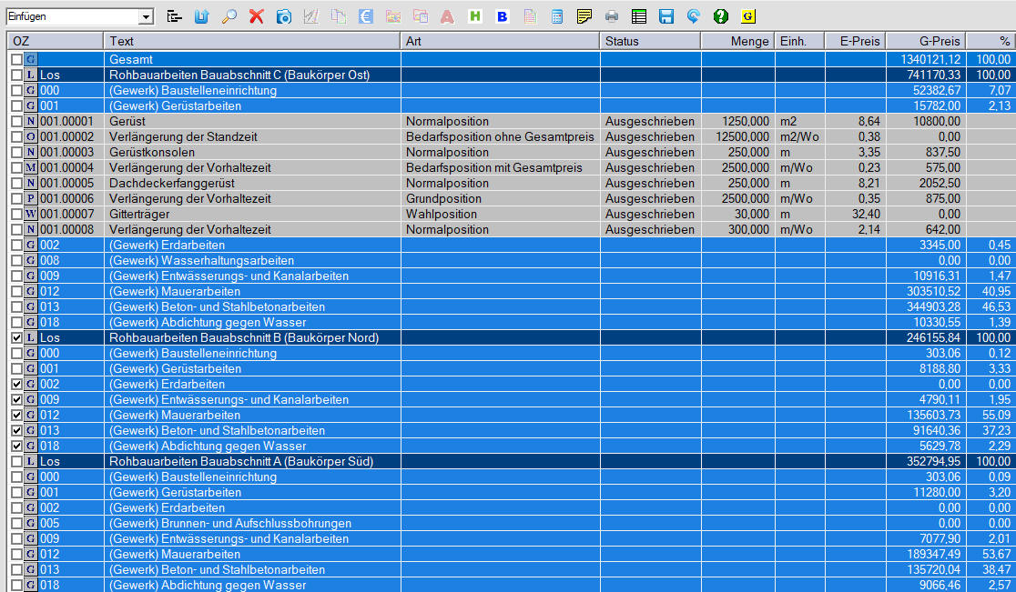Click the tree structure icon in toolbar
This screenshot has width=1016, height=592.
tap(174, 16)
